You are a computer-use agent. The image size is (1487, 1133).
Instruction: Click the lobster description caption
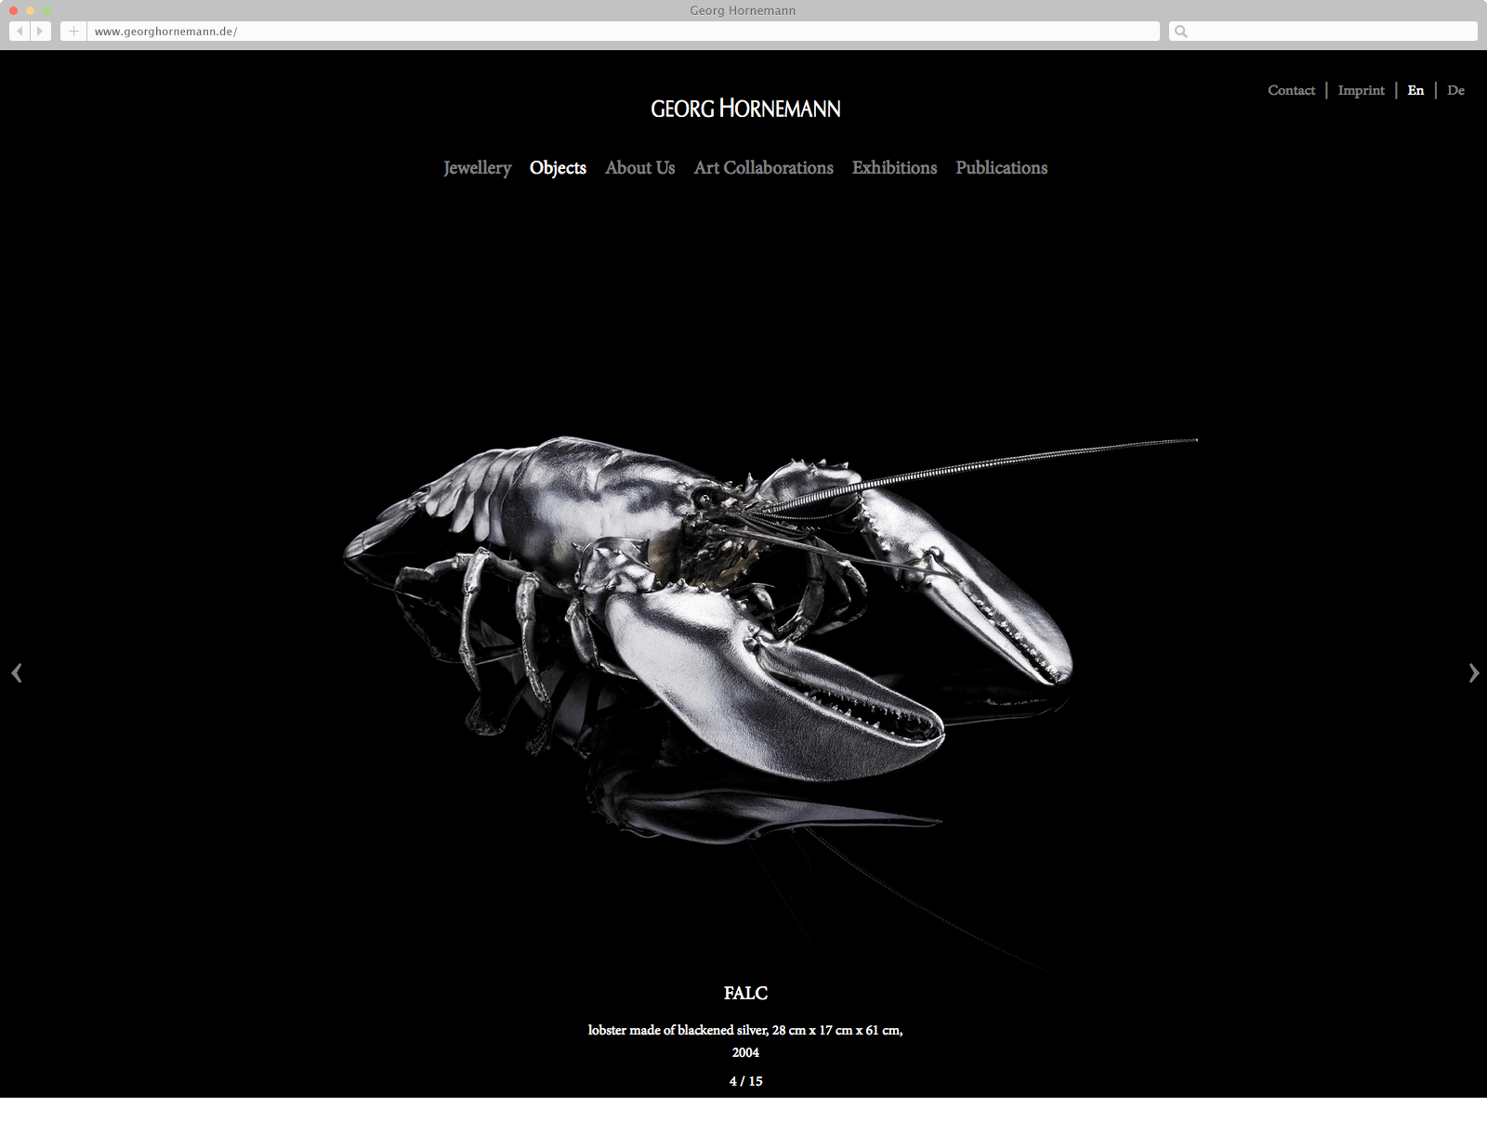tap(745, 1041)
